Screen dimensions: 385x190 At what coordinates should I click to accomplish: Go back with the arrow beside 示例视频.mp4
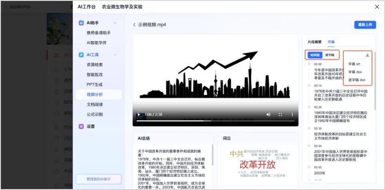point(134,25)
